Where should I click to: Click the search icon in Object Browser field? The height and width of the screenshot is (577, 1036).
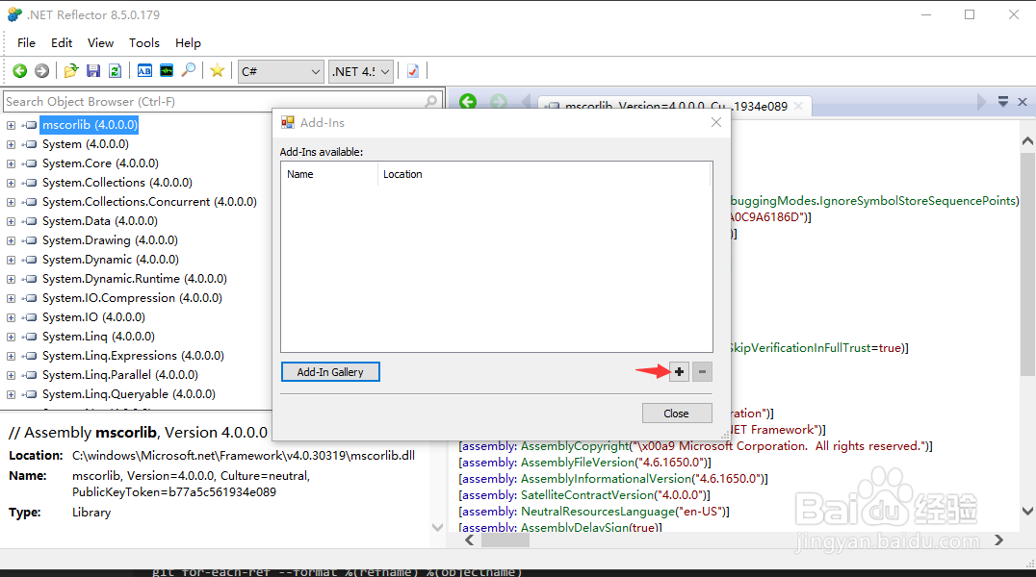tap(430, 101)
